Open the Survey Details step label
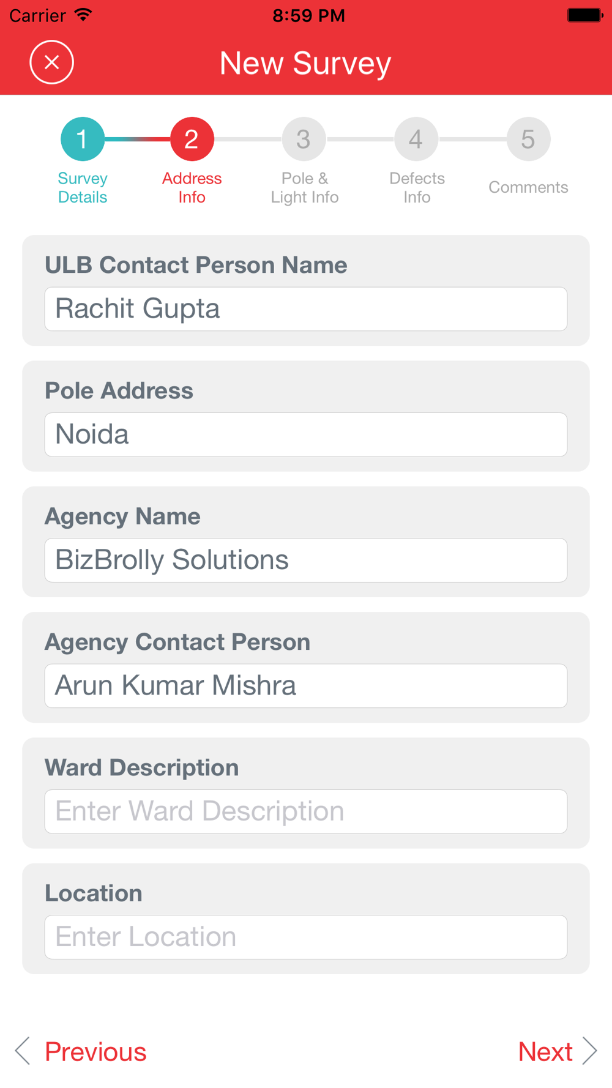This screenshot has width=612, height=1088. (83, 188)
